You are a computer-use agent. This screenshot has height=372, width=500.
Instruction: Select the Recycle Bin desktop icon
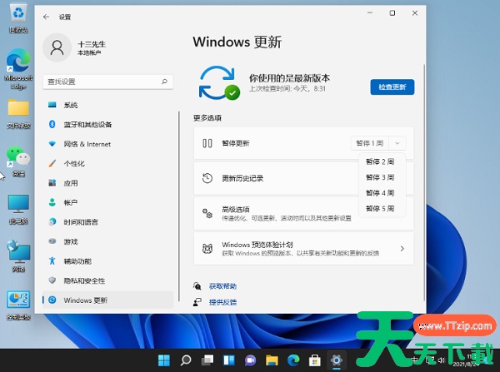(18, 18)
